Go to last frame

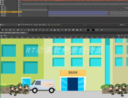coord(31,25)
